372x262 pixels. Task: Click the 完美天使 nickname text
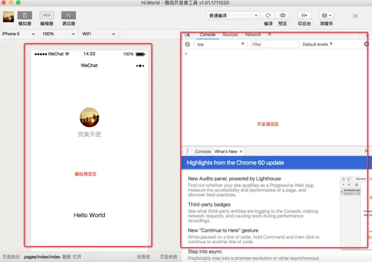point(89,134)
